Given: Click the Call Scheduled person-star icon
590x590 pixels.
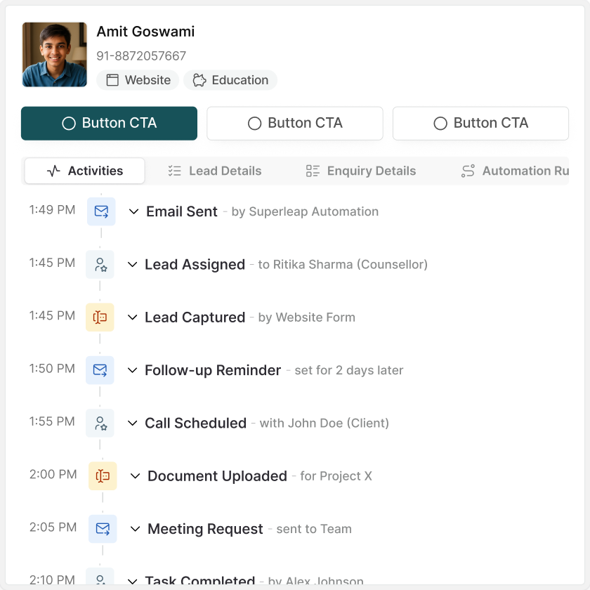Looking at the screenshot, I should (x=100, y=423).
